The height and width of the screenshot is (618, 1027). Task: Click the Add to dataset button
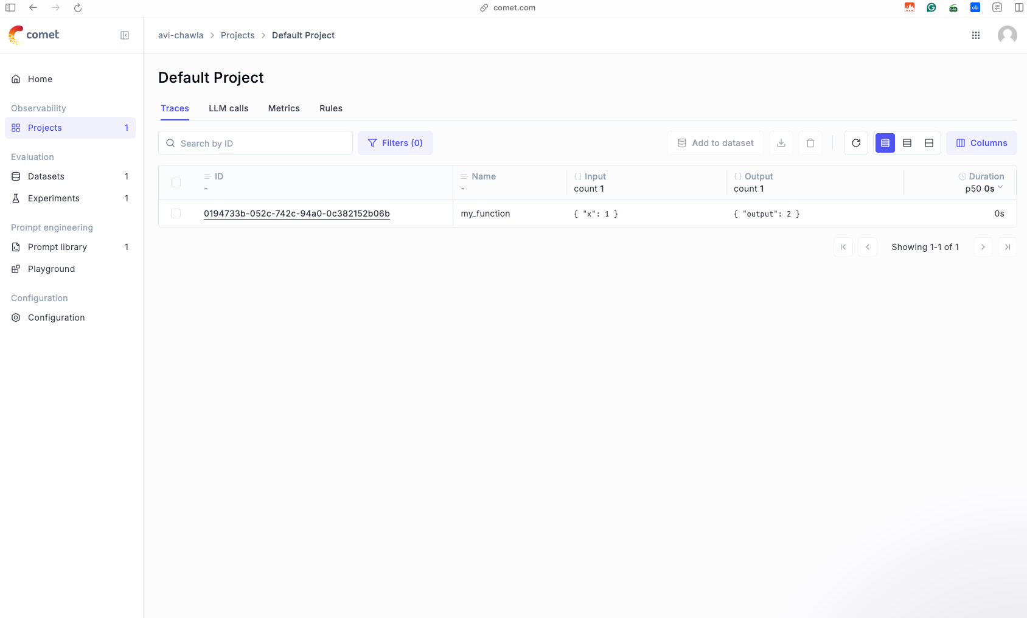pyautogui.click(x=715, y=143)
